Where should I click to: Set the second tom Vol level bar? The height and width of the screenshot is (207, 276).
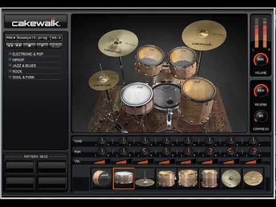pyautogui.click(x=188, y=162)
